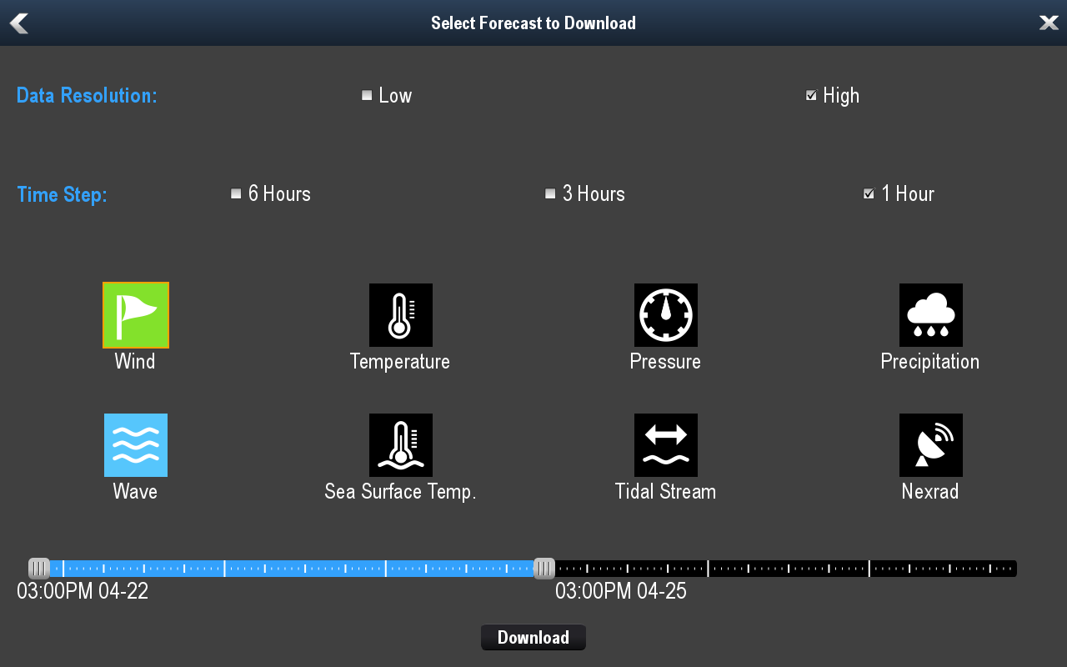Screen dimensions: 1067x667
Task: Click the Nexrad label text
Action: pos(930,492)
